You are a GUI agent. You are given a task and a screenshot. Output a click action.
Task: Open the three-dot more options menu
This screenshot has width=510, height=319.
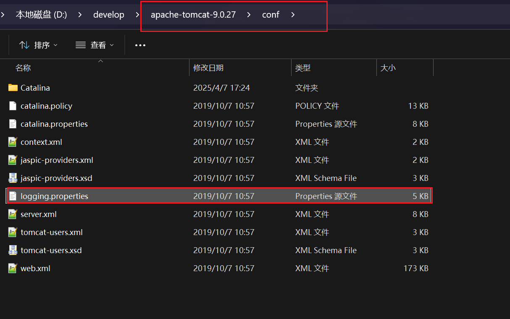140,45
